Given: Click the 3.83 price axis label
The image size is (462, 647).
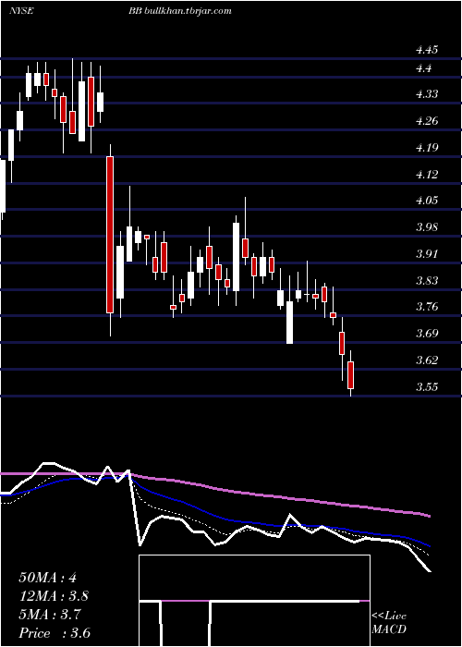Looking at the screenshot, I should point(427,281).
